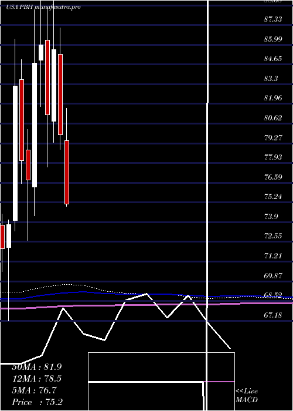This screenshot has height=411, width=293.
Task: Click the <<Live MACD label
Action: click(247, 396)
